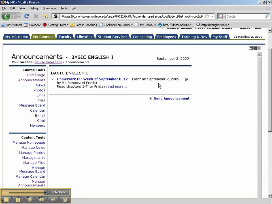
Task: Click the portlet maximize icon
Action: 251,48
